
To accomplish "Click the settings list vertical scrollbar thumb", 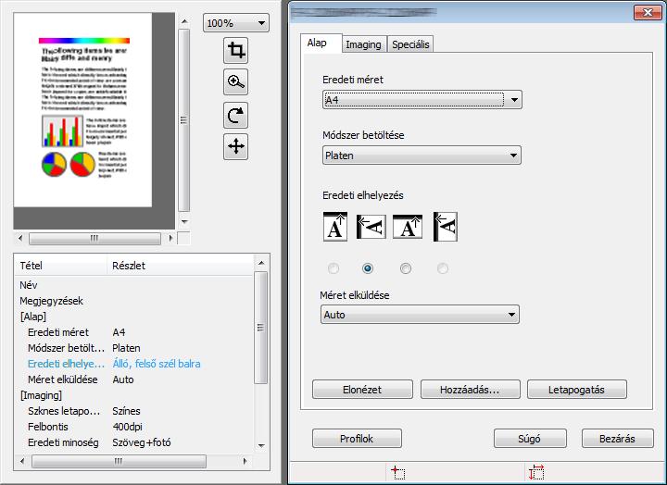I will pyautogui.click(x=260, y=328).
